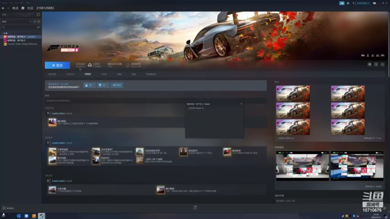Image resolution: width=390 pixels, height=219 pixels.
Task: Focus the library search field
Action: coord(19,27)
